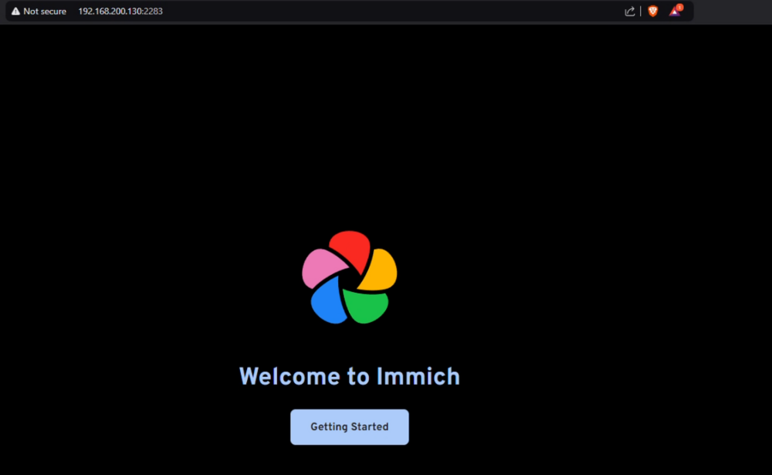772x475 pixels.
Task: Open the Brave Rewards triangle icon
Action: pos(675,11)
